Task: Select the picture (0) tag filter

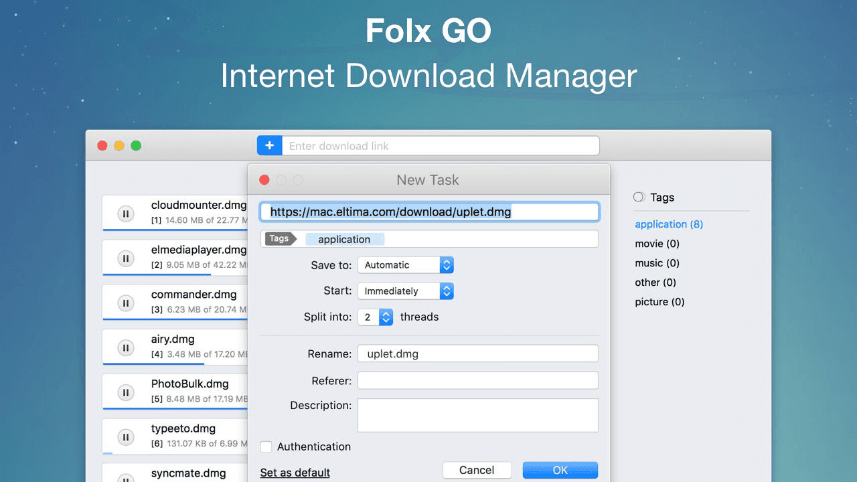Action: 659,302
